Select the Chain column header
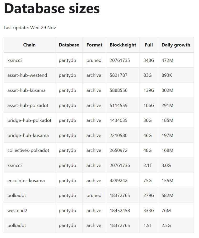Viewport: 199px width, 238px height. pyautogui.click(x=29, y=45)
